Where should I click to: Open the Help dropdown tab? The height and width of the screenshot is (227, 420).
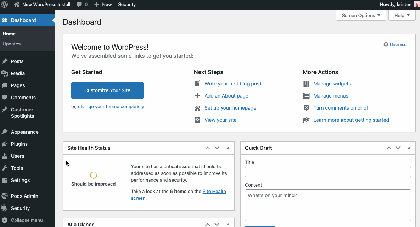402,15
